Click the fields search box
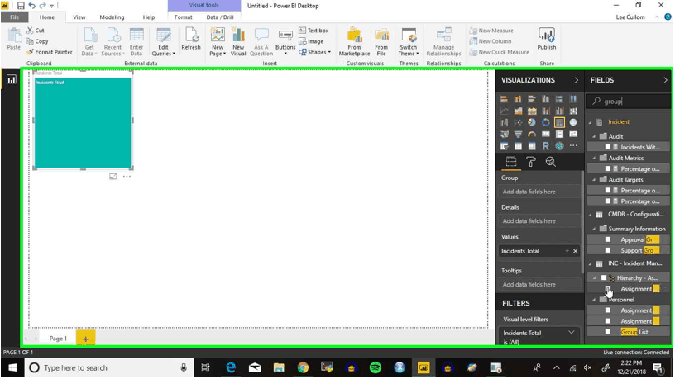 [x=629, y=102]
